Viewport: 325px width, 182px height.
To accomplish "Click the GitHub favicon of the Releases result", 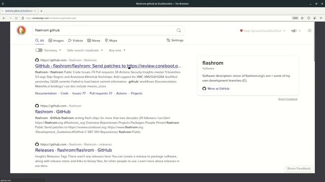I will point(37,144).
